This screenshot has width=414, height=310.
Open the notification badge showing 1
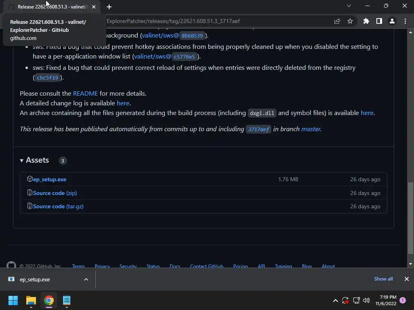click(x=403, y=300)
